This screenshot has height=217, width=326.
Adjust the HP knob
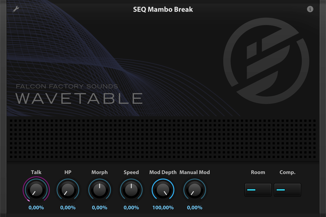(68, 190)
